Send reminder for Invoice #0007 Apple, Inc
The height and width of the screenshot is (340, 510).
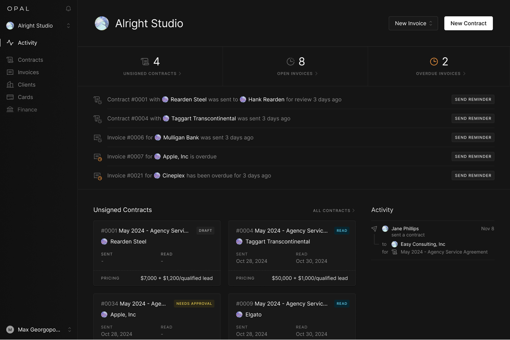tap(473, 157)
